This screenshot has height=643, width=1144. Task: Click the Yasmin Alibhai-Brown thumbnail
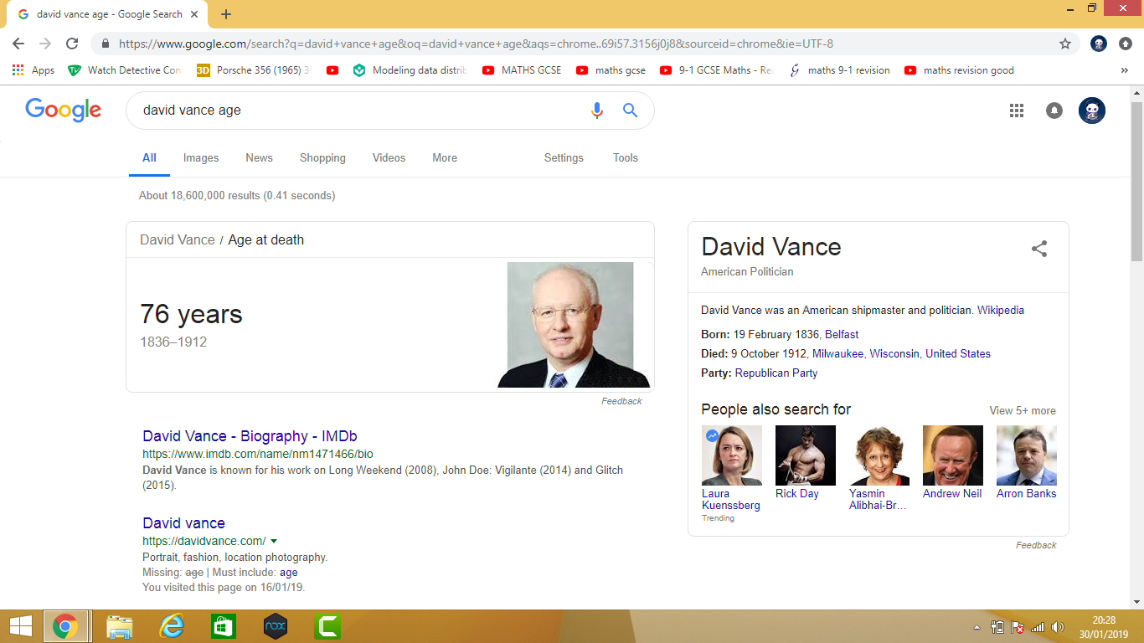[879, 455]
